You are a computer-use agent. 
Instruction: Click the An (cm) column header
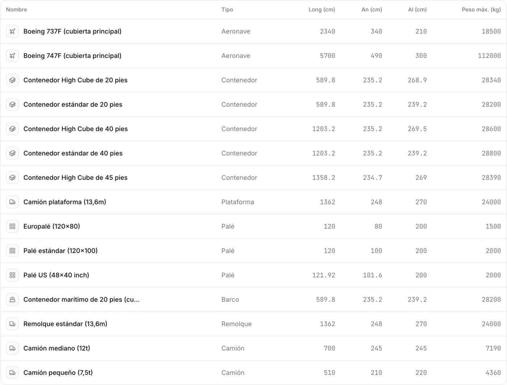click(372, 10)
